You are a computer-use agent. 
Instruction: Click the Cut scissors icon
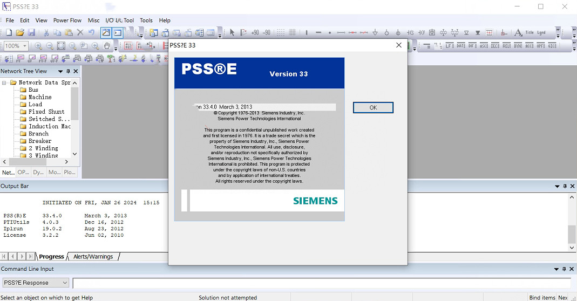tap(46, 33)
